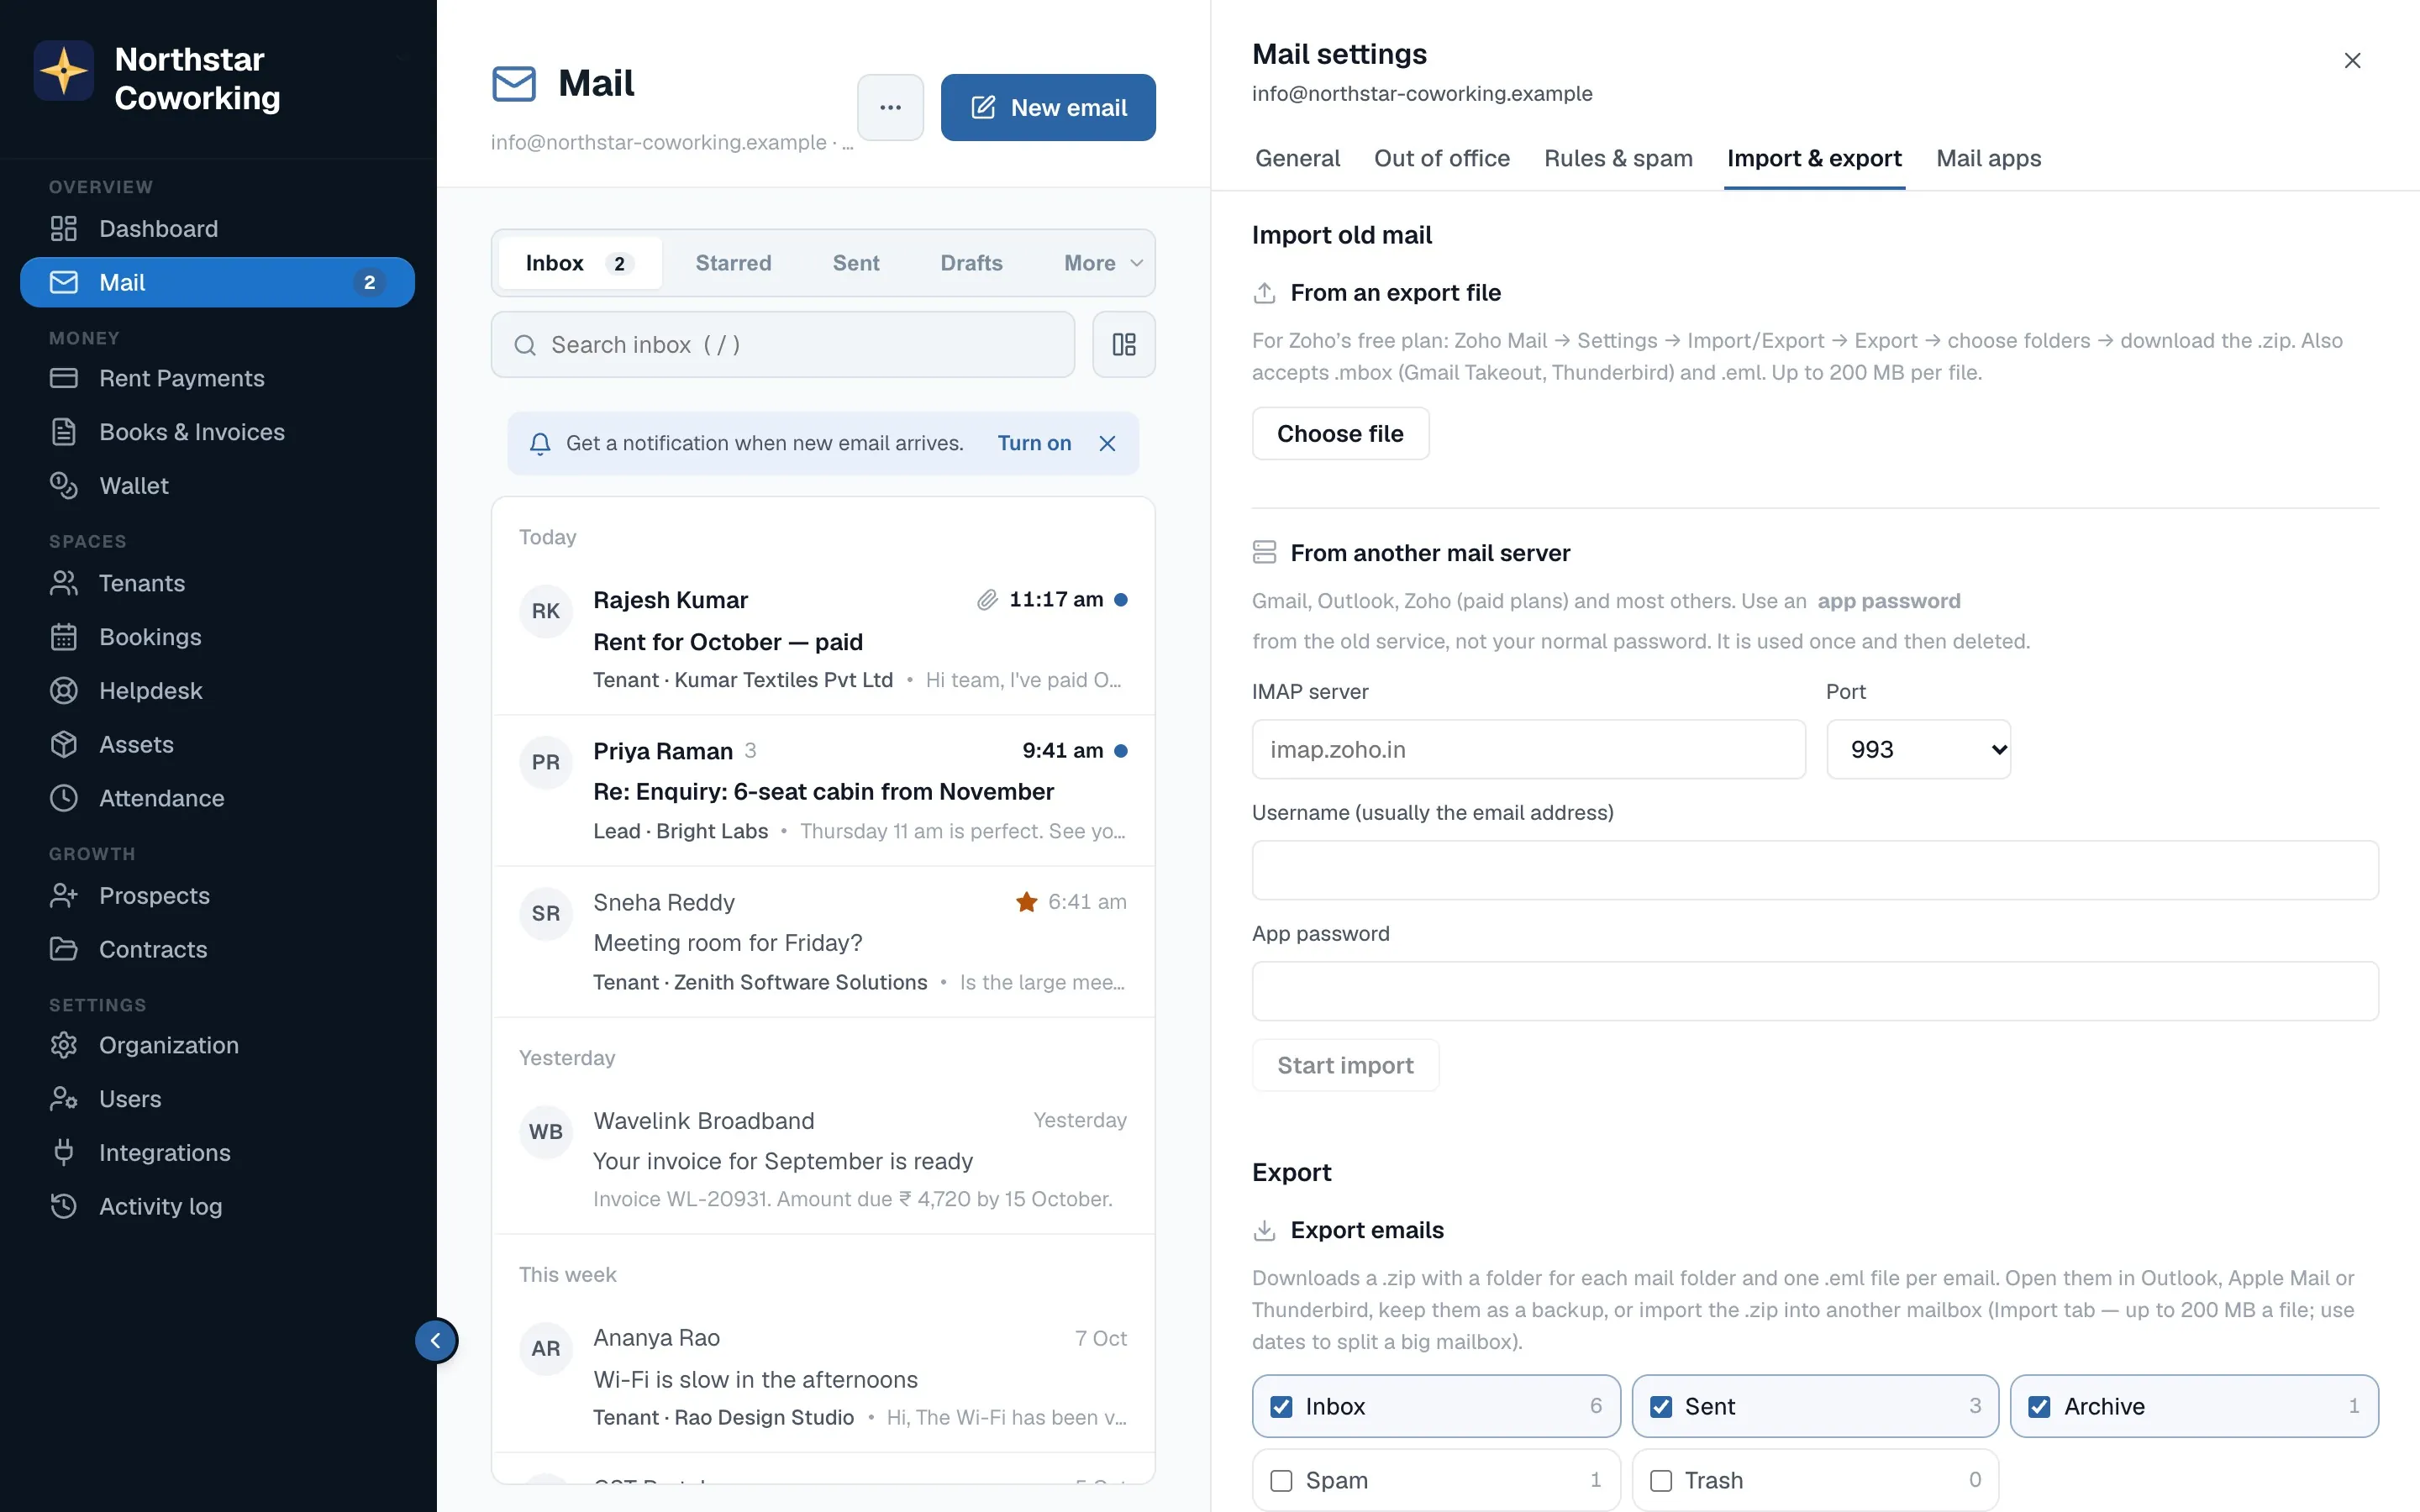
Task: Collapse the sidebar with chevron button
Action: coord(436,1341)
